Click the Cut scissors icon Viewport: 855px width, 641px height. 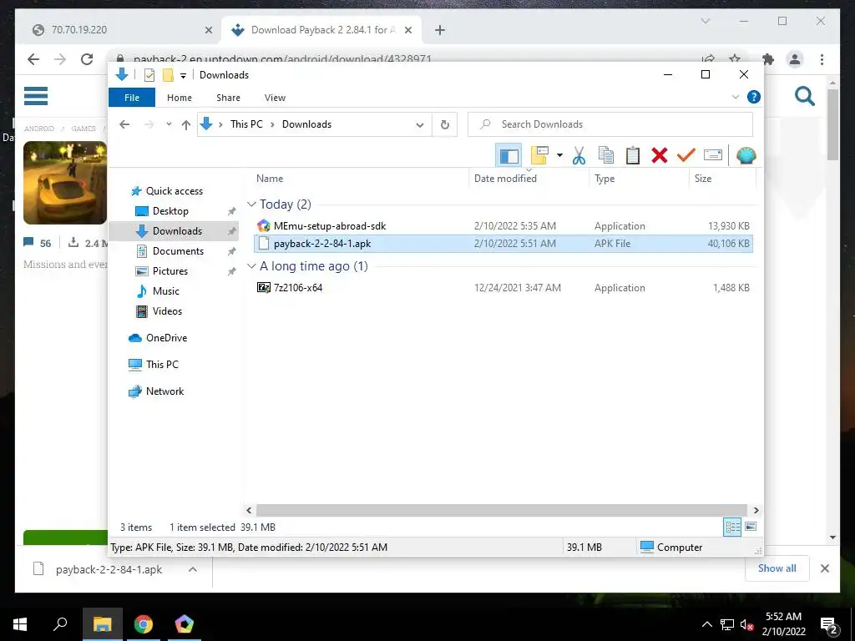tap(579, 156)
